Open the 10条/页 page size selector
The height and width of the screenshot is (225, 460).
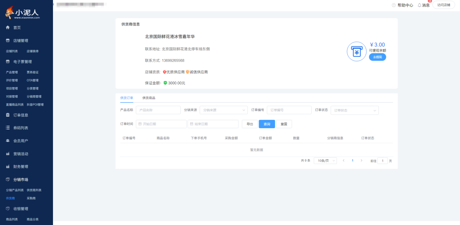[325, 161]
